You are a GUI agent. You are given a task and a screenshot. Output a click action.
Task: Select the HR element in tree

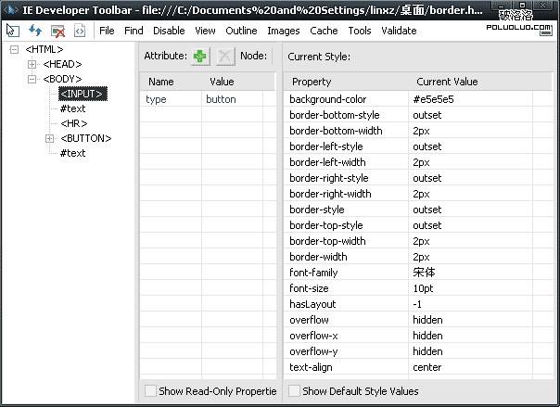pyautogui.click(x=73, y=123)
